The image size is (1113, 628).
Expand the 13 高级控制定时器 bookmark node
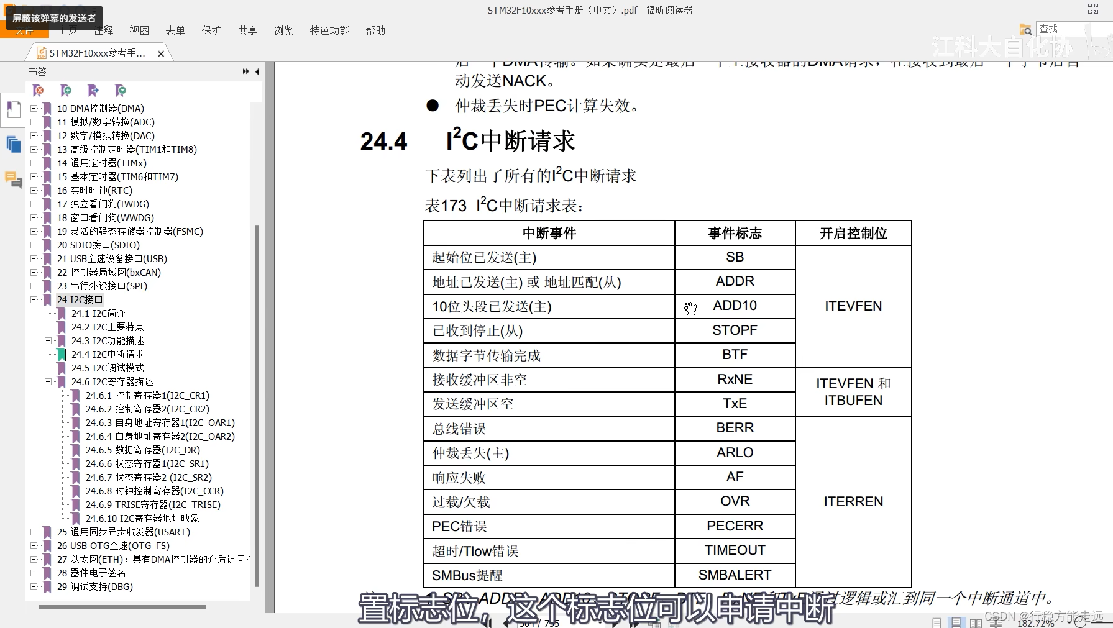[x=34, y=149]
